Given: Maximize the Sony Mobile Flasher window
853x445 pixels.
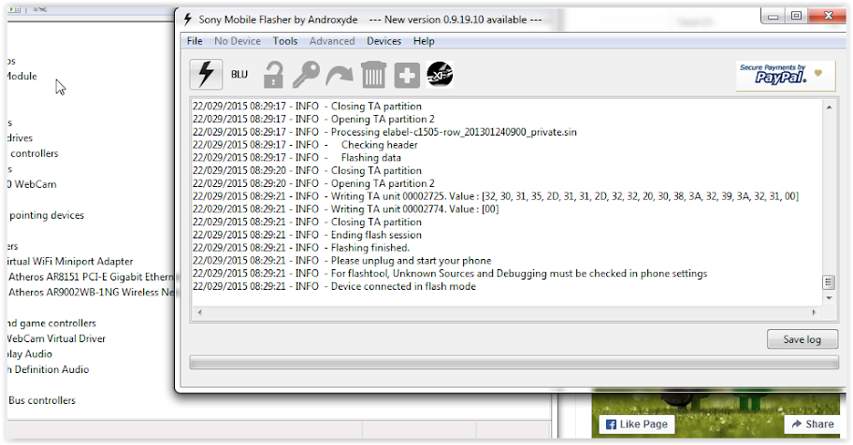Looking at the screenshot, I should pyautogui.click(x=797, y=16).
